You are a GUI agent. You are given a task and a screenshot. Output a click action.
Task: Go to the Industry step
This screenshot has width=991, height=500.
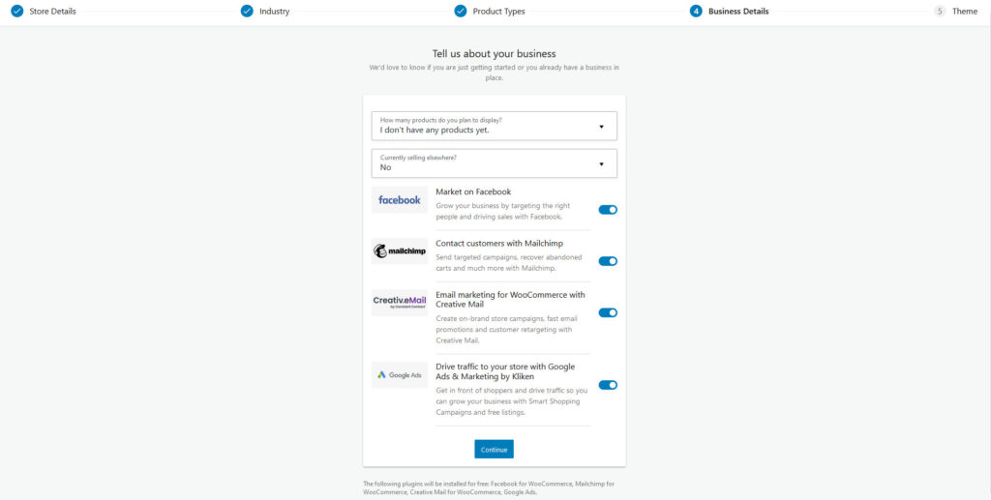274,11
